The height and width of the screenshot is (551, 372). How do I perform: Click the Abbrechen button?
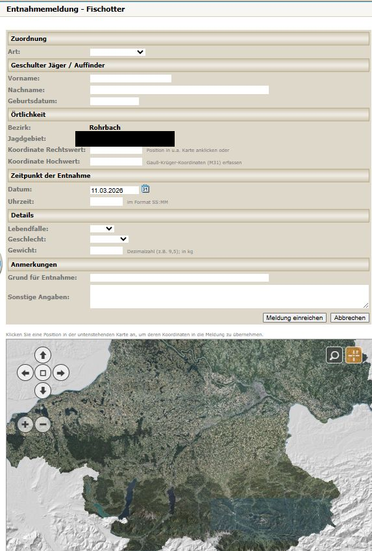(350, 317)
